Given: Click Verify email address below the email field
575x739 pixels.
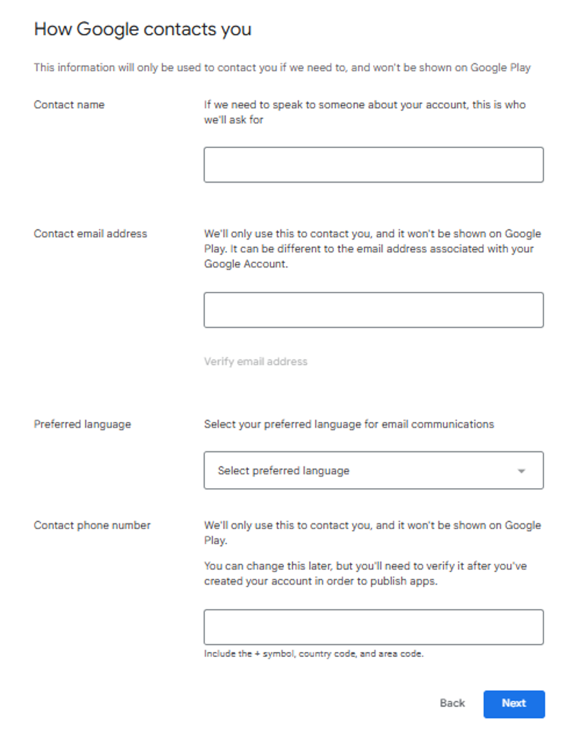Looking at the screenshot, I should pos(255,361).
